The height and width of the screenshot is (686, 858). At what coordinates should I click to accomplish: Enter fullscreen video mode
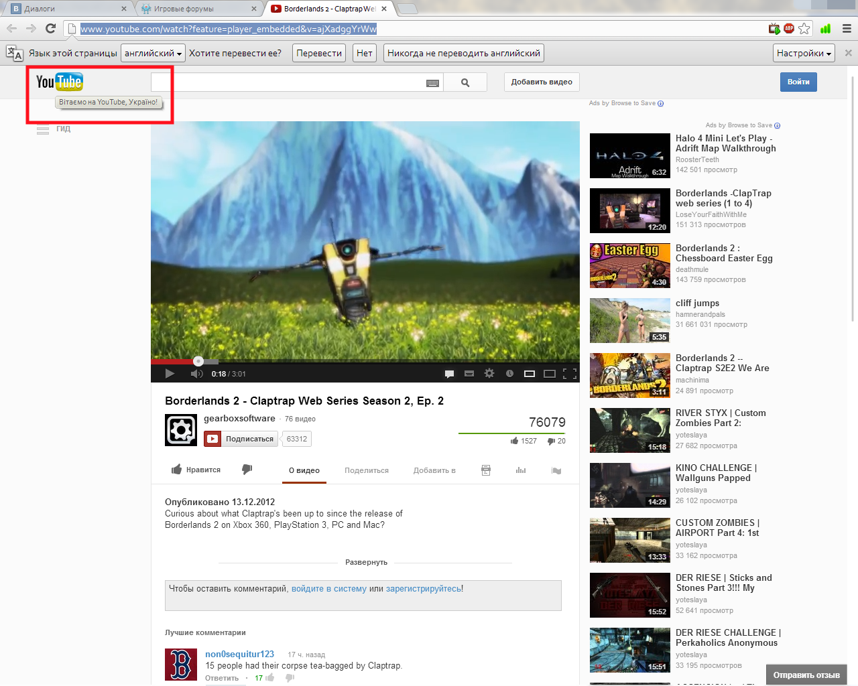point(570,374)
